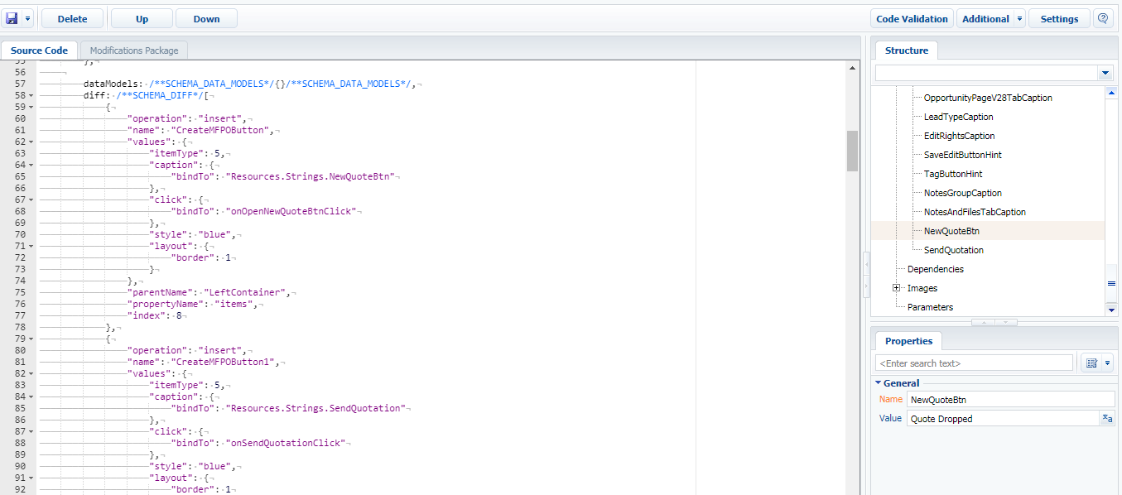Screen dimensions: 1122x495
Task: Collapse code fold at line 79
Action: click(31, 339)
